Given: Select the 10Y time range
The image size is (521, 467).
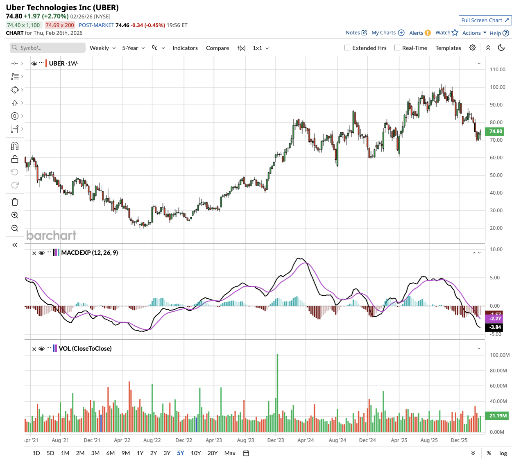Looking at the screenshot, I should 196,453.
